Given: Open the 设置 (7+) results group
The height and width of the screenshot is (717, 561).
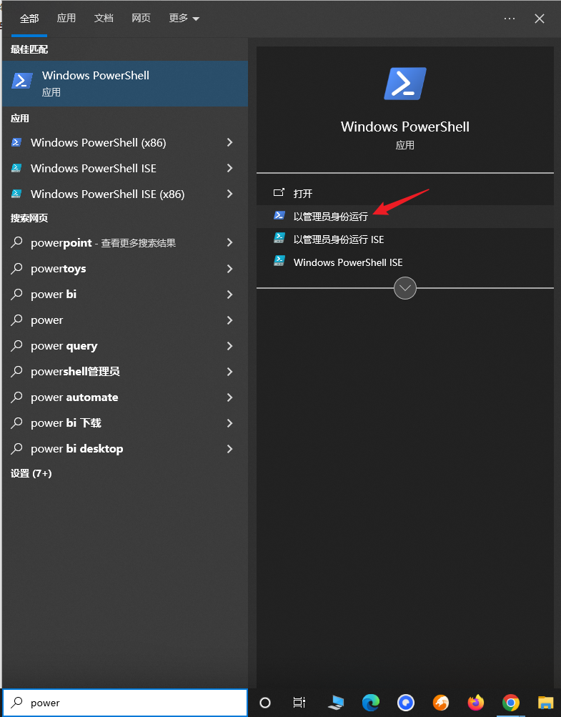Looking at the screenshot, I should [x=31, y=473].
